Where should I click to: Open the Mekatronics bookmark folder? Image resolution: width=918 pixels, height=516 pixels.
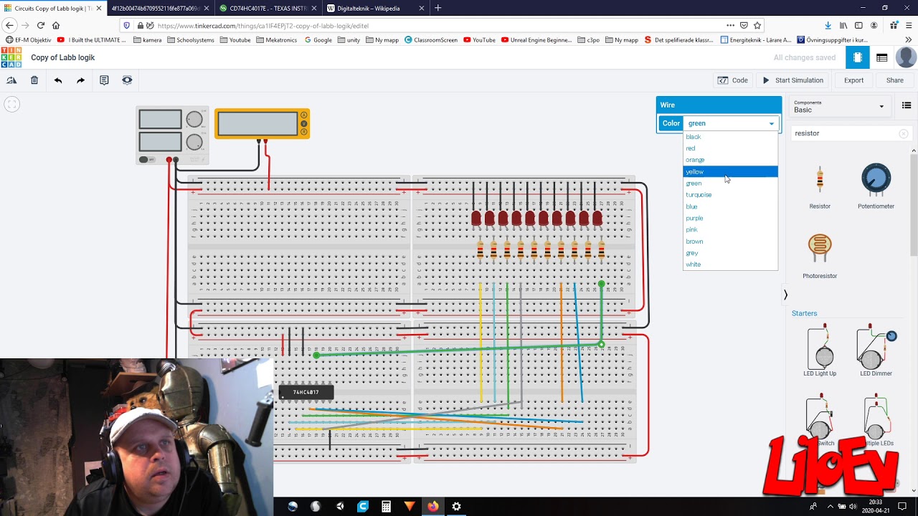coord(276,40)
